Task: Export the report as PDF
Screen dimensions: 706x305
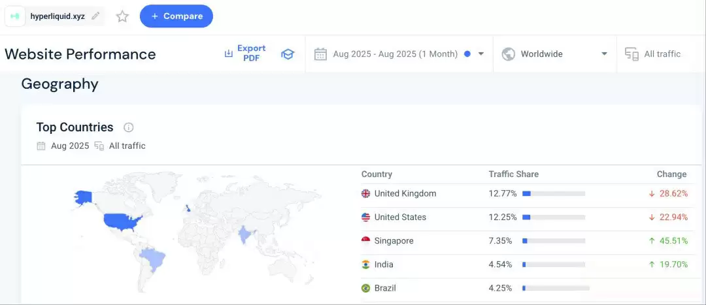Action: [x=245, y=54]
